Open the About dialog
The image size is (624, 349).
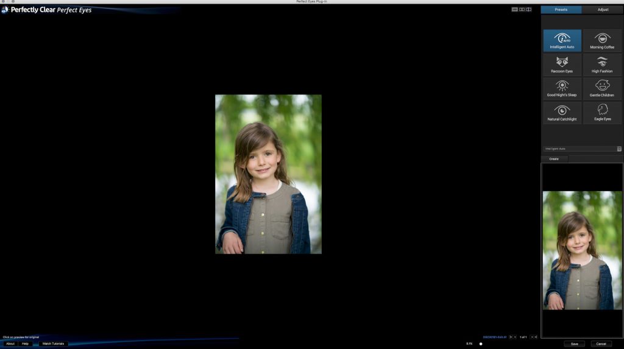tap(10, 344)
